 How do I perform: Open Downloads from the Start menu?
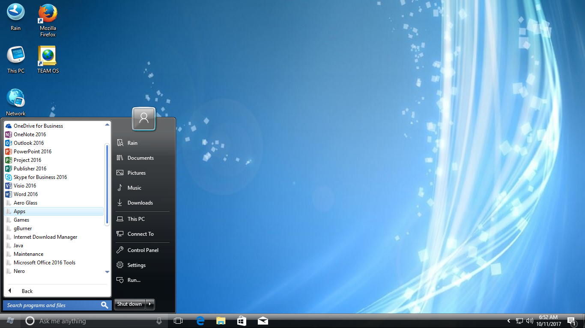click(x=143, y=203)
